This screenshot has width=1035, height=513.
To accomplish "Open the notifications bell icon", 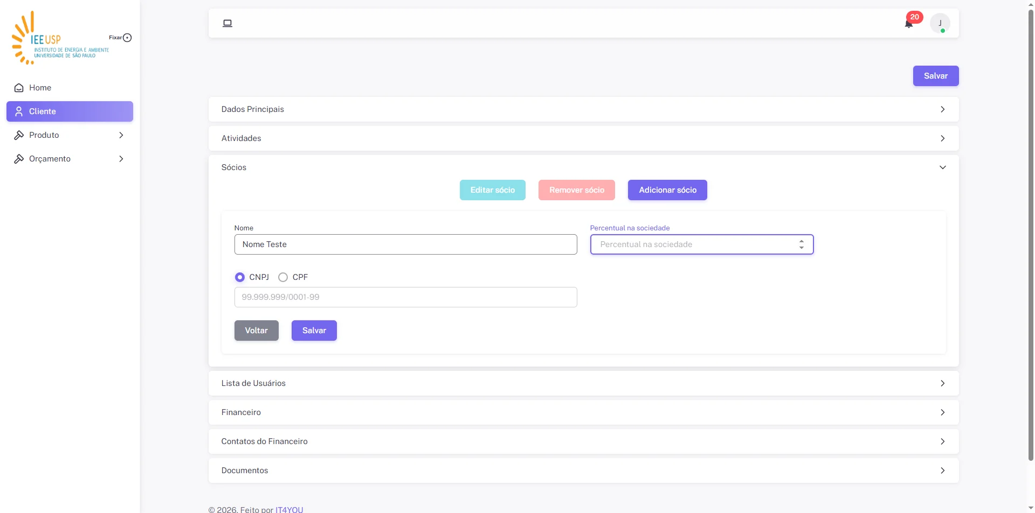I will click(x=909, y=24).
